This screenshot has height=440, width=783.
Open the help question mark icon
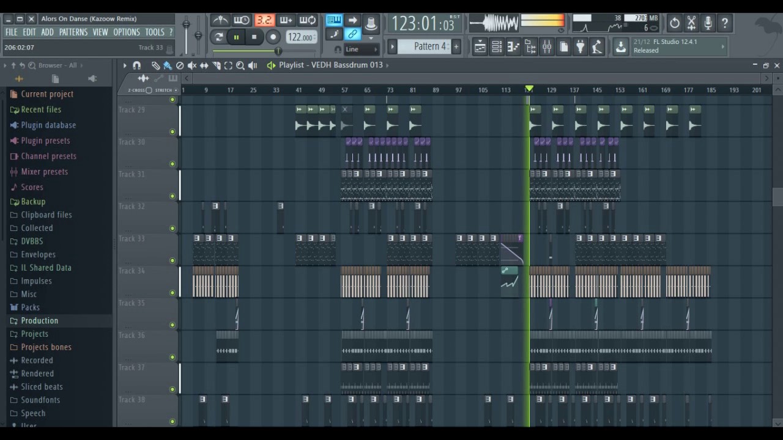725,23
